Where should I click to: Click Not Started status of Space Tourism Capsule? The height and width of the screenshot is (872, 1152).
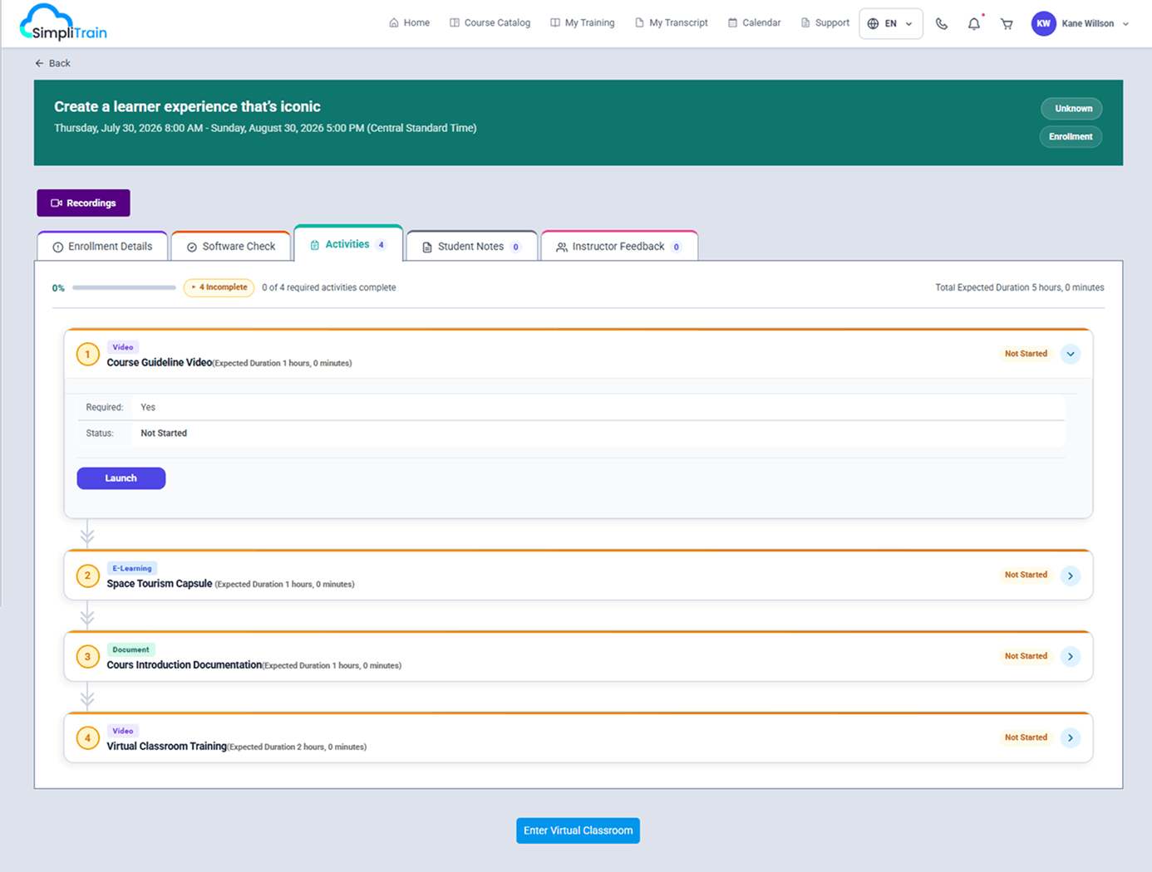(x=1026, y=575)
